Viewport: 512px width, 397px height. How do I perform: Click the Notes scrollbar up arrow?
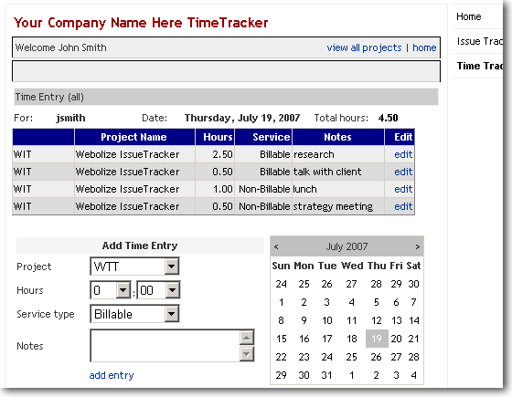(247, 338)
